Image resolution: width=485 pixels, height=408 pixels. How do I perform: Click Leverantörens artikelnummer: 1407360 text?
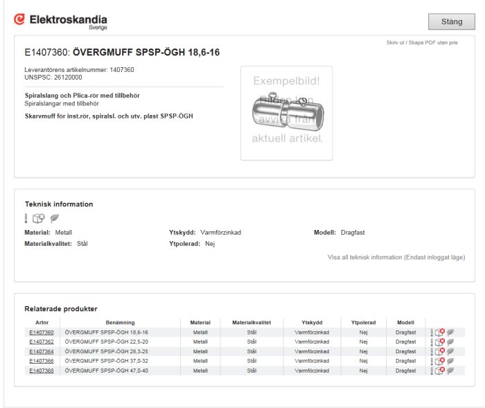click(79, 70)
